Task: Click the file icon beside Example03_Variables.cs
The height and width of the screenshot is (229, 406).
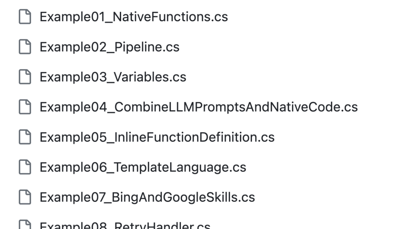Action: pos(24,77)
